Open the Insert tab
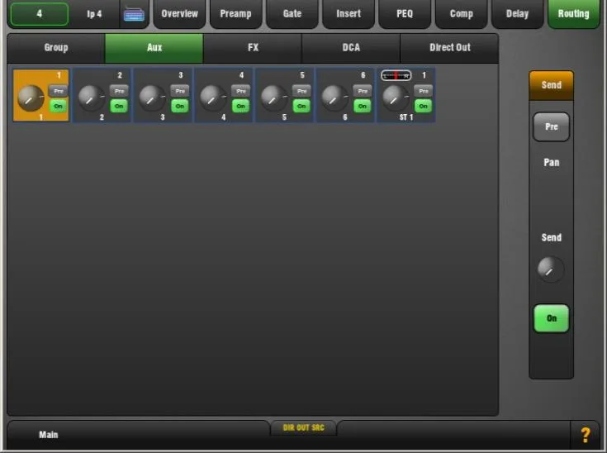This screenshot has height=453, width=607. [x=349, y=14]
